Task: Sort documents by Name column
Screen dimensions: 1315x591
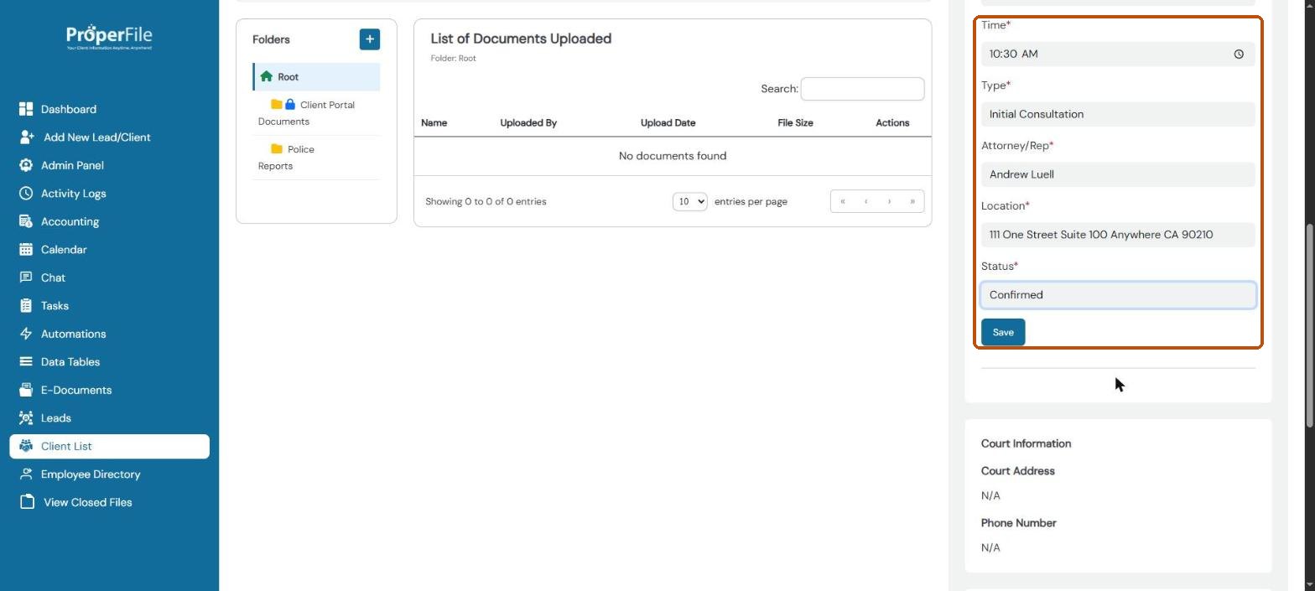Action: point(434,122)
